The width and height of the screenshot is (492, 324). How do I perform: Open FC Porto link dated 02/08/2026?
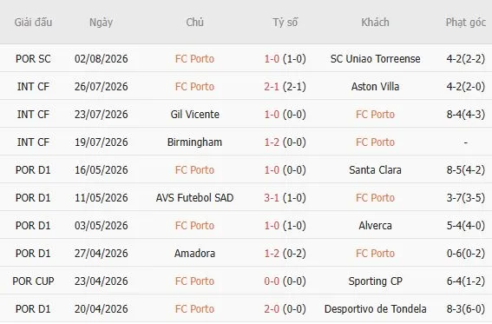[194, 59]
